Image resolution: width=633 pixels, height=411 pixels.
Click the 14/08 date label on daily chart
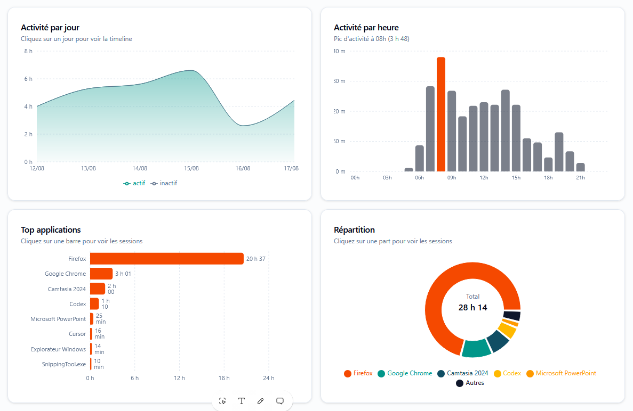[140, 168]
